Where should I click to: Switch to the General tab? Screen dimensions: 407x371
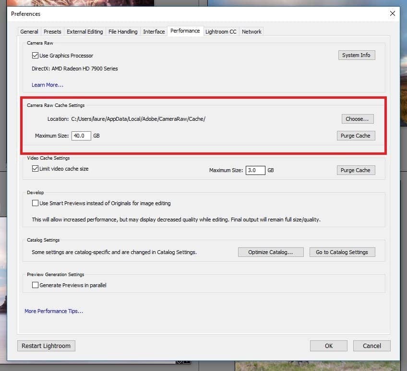tap(29, 32)
